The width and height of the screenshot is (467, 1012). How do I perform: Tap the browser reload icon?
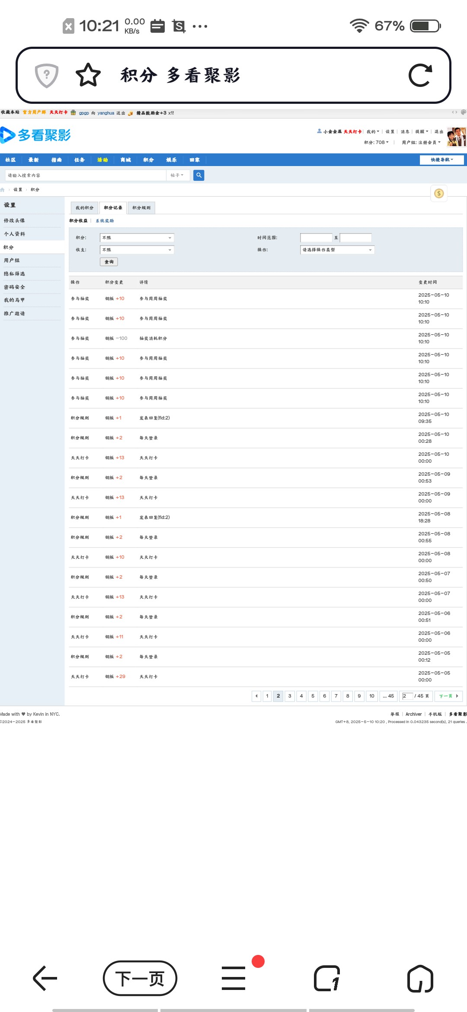420,76
